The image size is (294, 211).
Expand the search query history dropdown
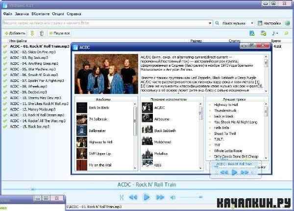point(210,23)
